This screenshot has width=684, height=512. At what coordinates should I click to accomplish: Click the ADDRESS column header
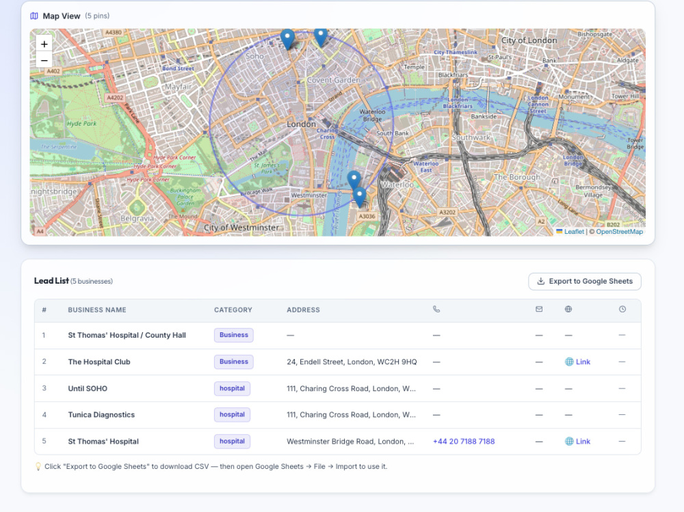pyautogui.click(x=303, y=310)
